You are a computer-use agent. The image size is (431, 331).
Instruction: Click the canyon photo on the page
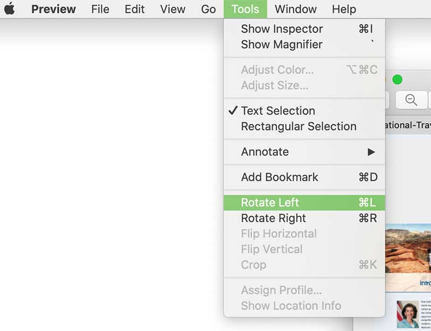point(408,249)
